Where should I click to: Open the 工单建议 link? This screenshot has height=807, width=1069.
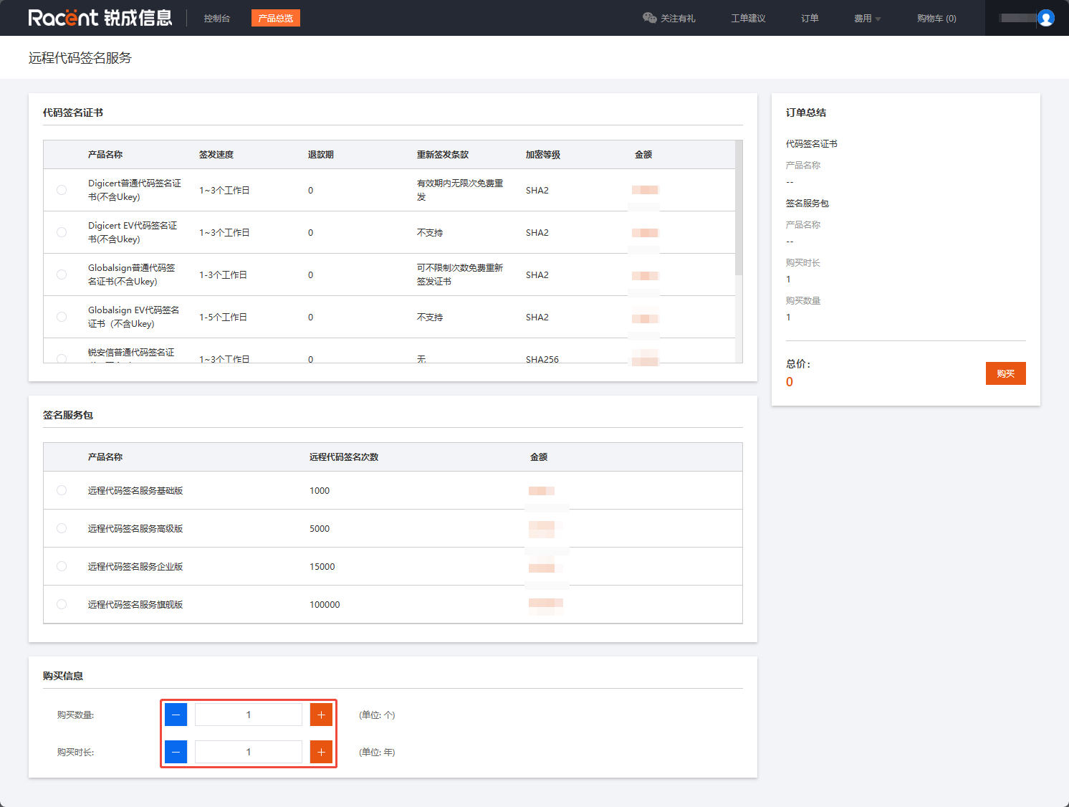point(748,19)
